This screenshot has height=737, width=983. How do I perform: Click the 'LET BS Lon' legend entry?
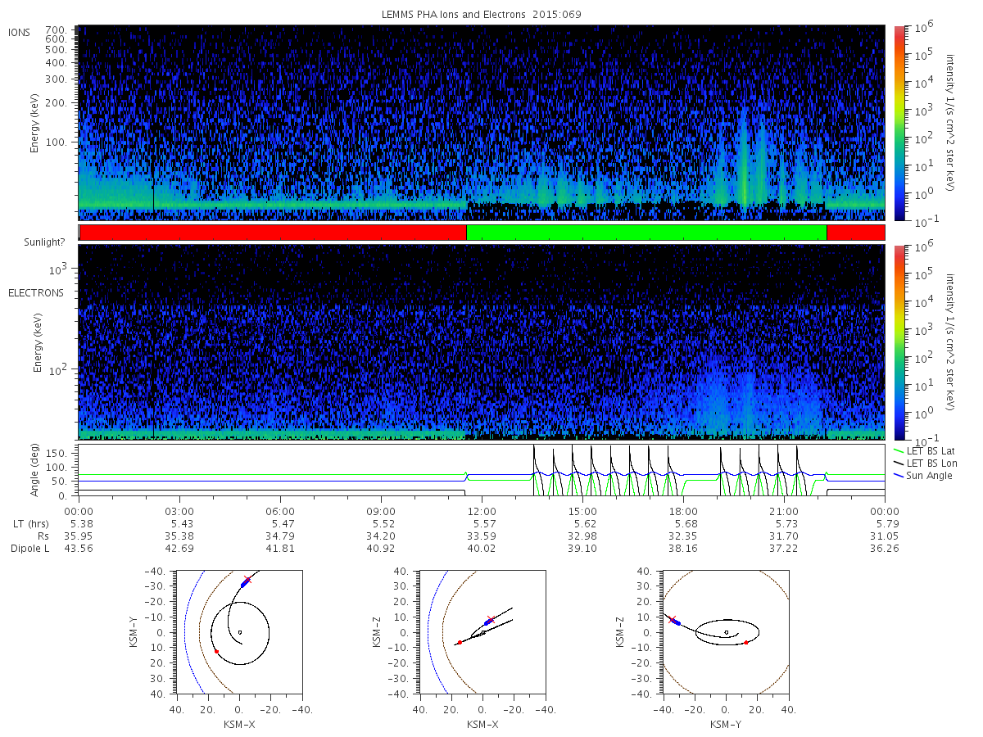pos(925,463)
